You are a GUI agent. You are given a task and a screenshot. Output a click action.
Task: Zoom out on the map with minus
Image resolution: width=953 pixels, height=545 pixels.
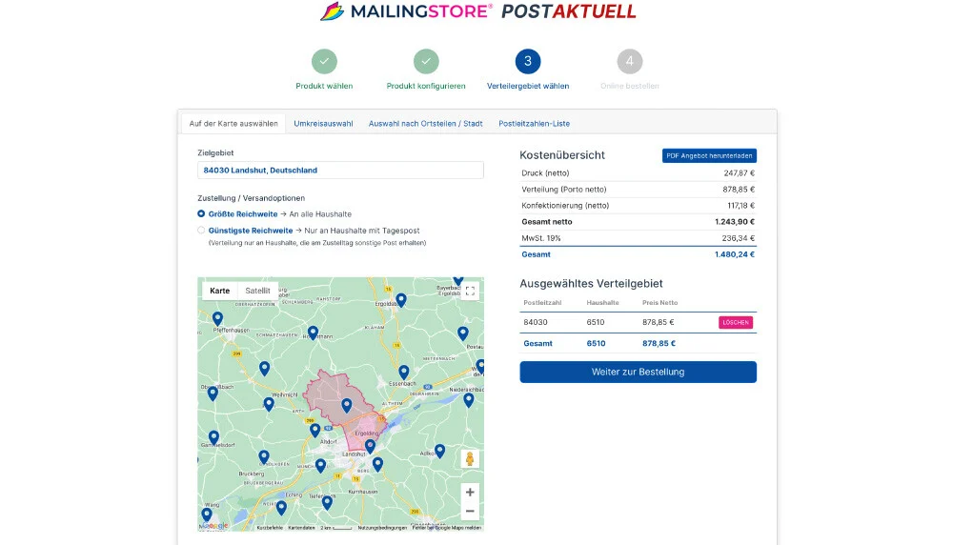tap(470, 511)
